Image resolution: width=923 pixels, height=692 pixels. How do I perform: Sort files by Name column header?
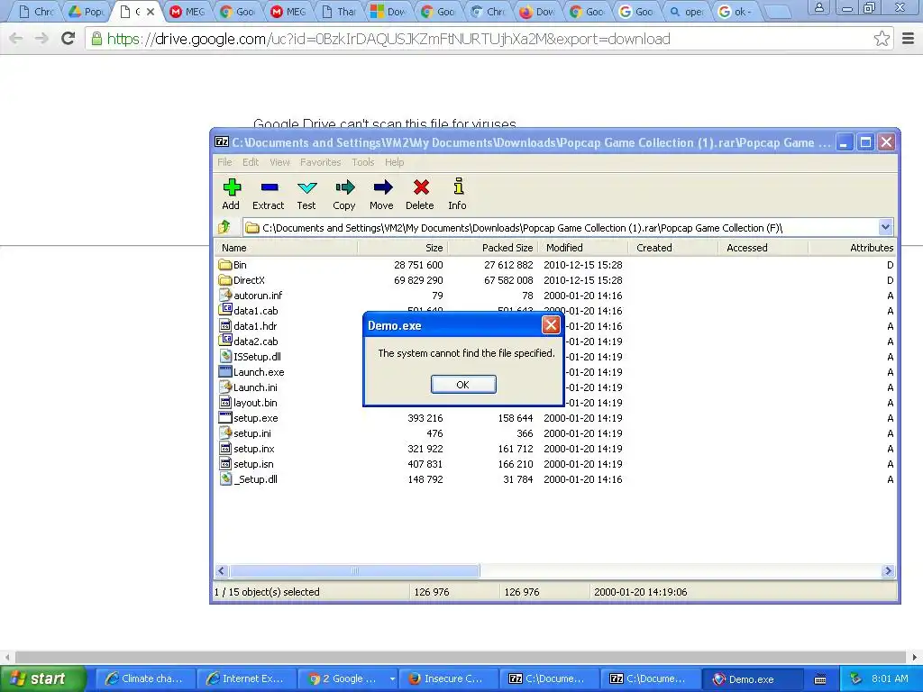286,248
